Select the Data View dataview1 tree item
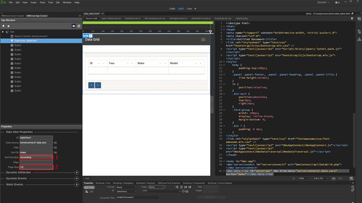Viewport: 362px width, 203px height. tap(41, 41)
